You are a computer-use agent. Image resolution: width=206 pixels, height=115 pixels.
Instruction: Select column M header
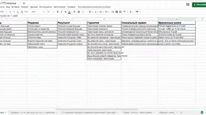(x=177, y=19)
